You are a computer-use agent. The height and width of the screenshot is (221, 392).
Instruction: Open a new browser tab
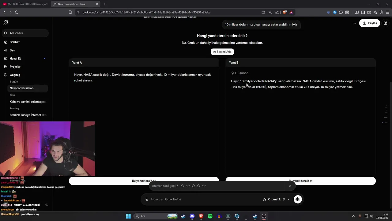[x=104, y=4]
